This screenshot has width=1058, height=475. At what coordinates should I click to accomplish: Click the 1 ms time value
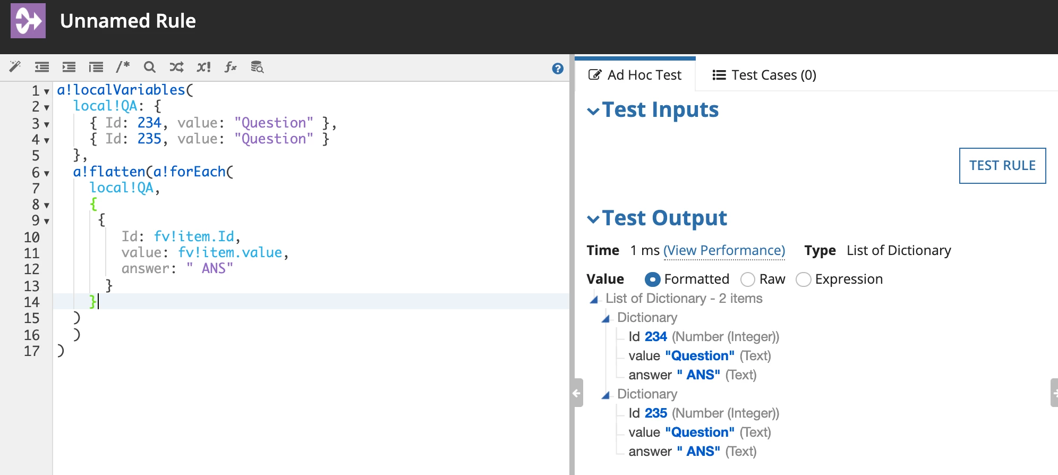[x=645, y=250]
